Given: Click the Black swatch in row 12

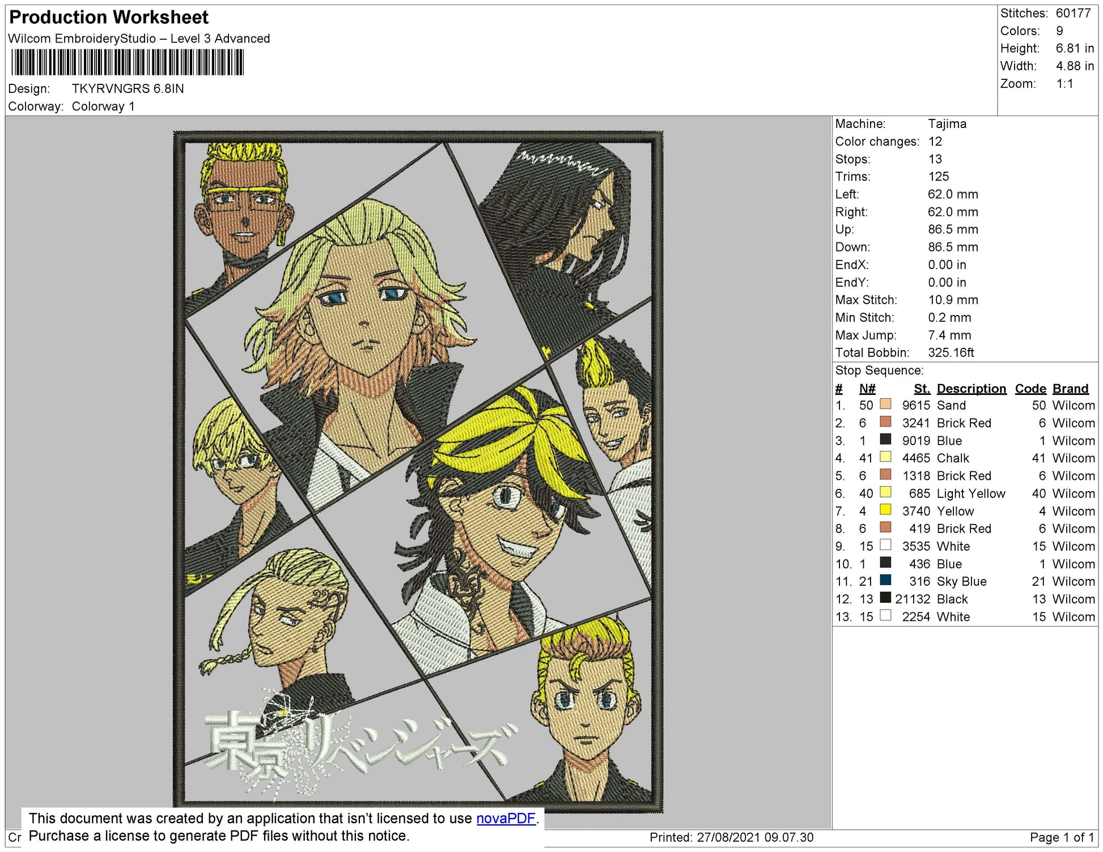Looking at the screenshot, I should (885, 598).
